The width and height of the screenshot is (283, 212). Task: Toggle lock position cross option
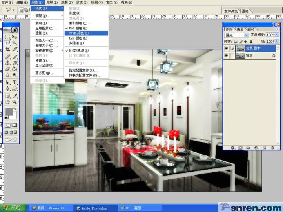246,42
